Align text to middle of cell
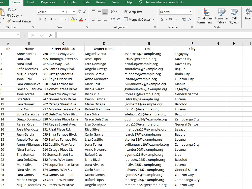The width and height of the screenshot is (252, 189). coord(99,12)
